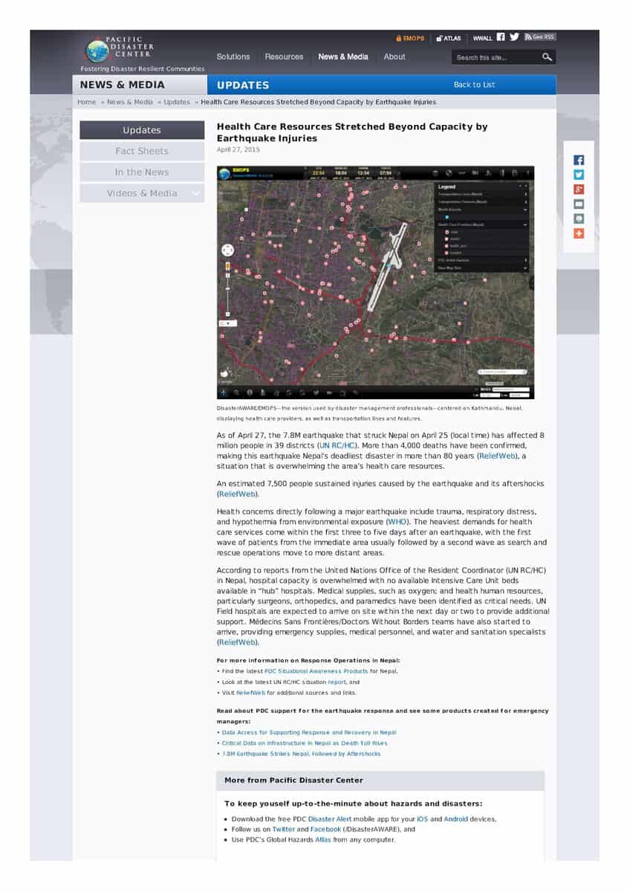
Task: Expand the Videos & Media chevron
Action: [196, 193]
